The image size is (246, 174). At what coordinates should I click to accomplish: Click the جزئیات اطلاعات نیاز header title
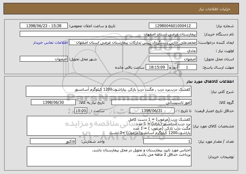(214, 9)
